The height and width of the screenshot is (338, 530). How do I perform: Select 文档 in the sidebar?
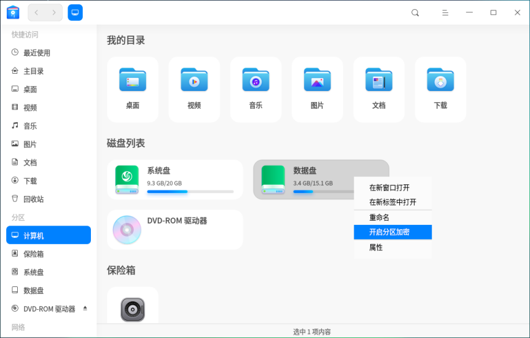pos(49,162)
